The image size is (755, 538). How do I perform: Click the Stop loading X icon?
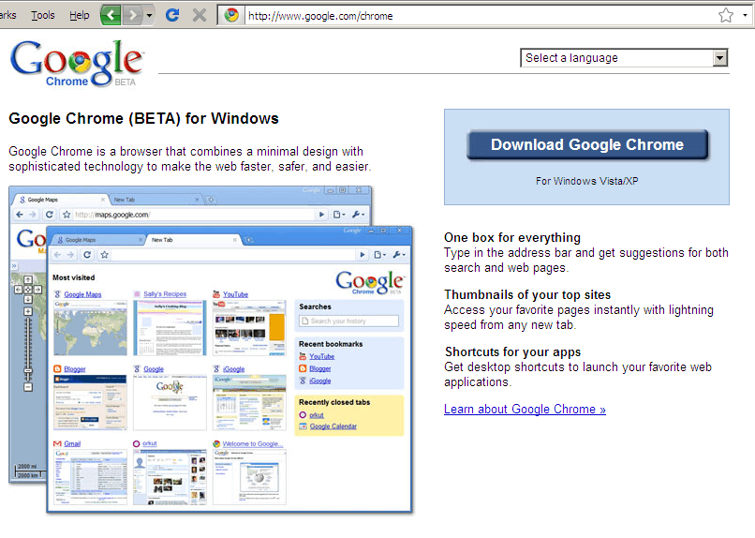199,15
